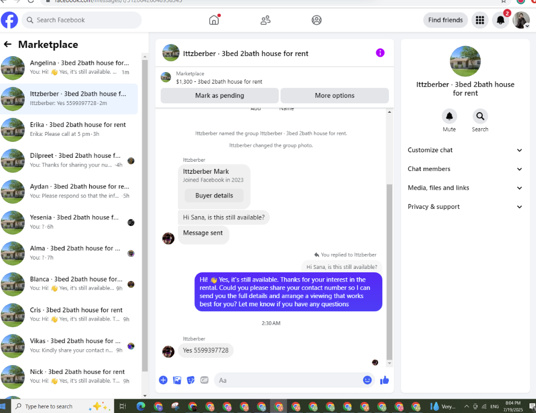The image size is (536, 413).
Task: Open More options for the listing
Action: [335, 96]
